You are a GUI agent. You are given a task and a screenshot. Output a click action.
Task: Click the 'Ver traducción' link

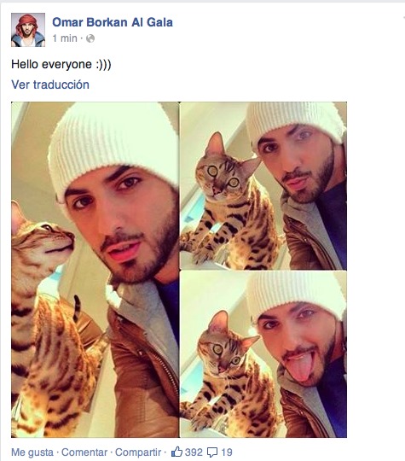point(50,85)
